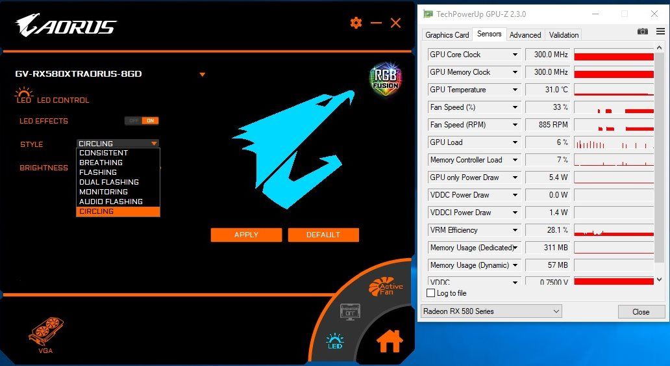This screenshot has width=670, height=366.
Task: Select the LED icon in the corner menu
Action: click(x=334, y=341)
